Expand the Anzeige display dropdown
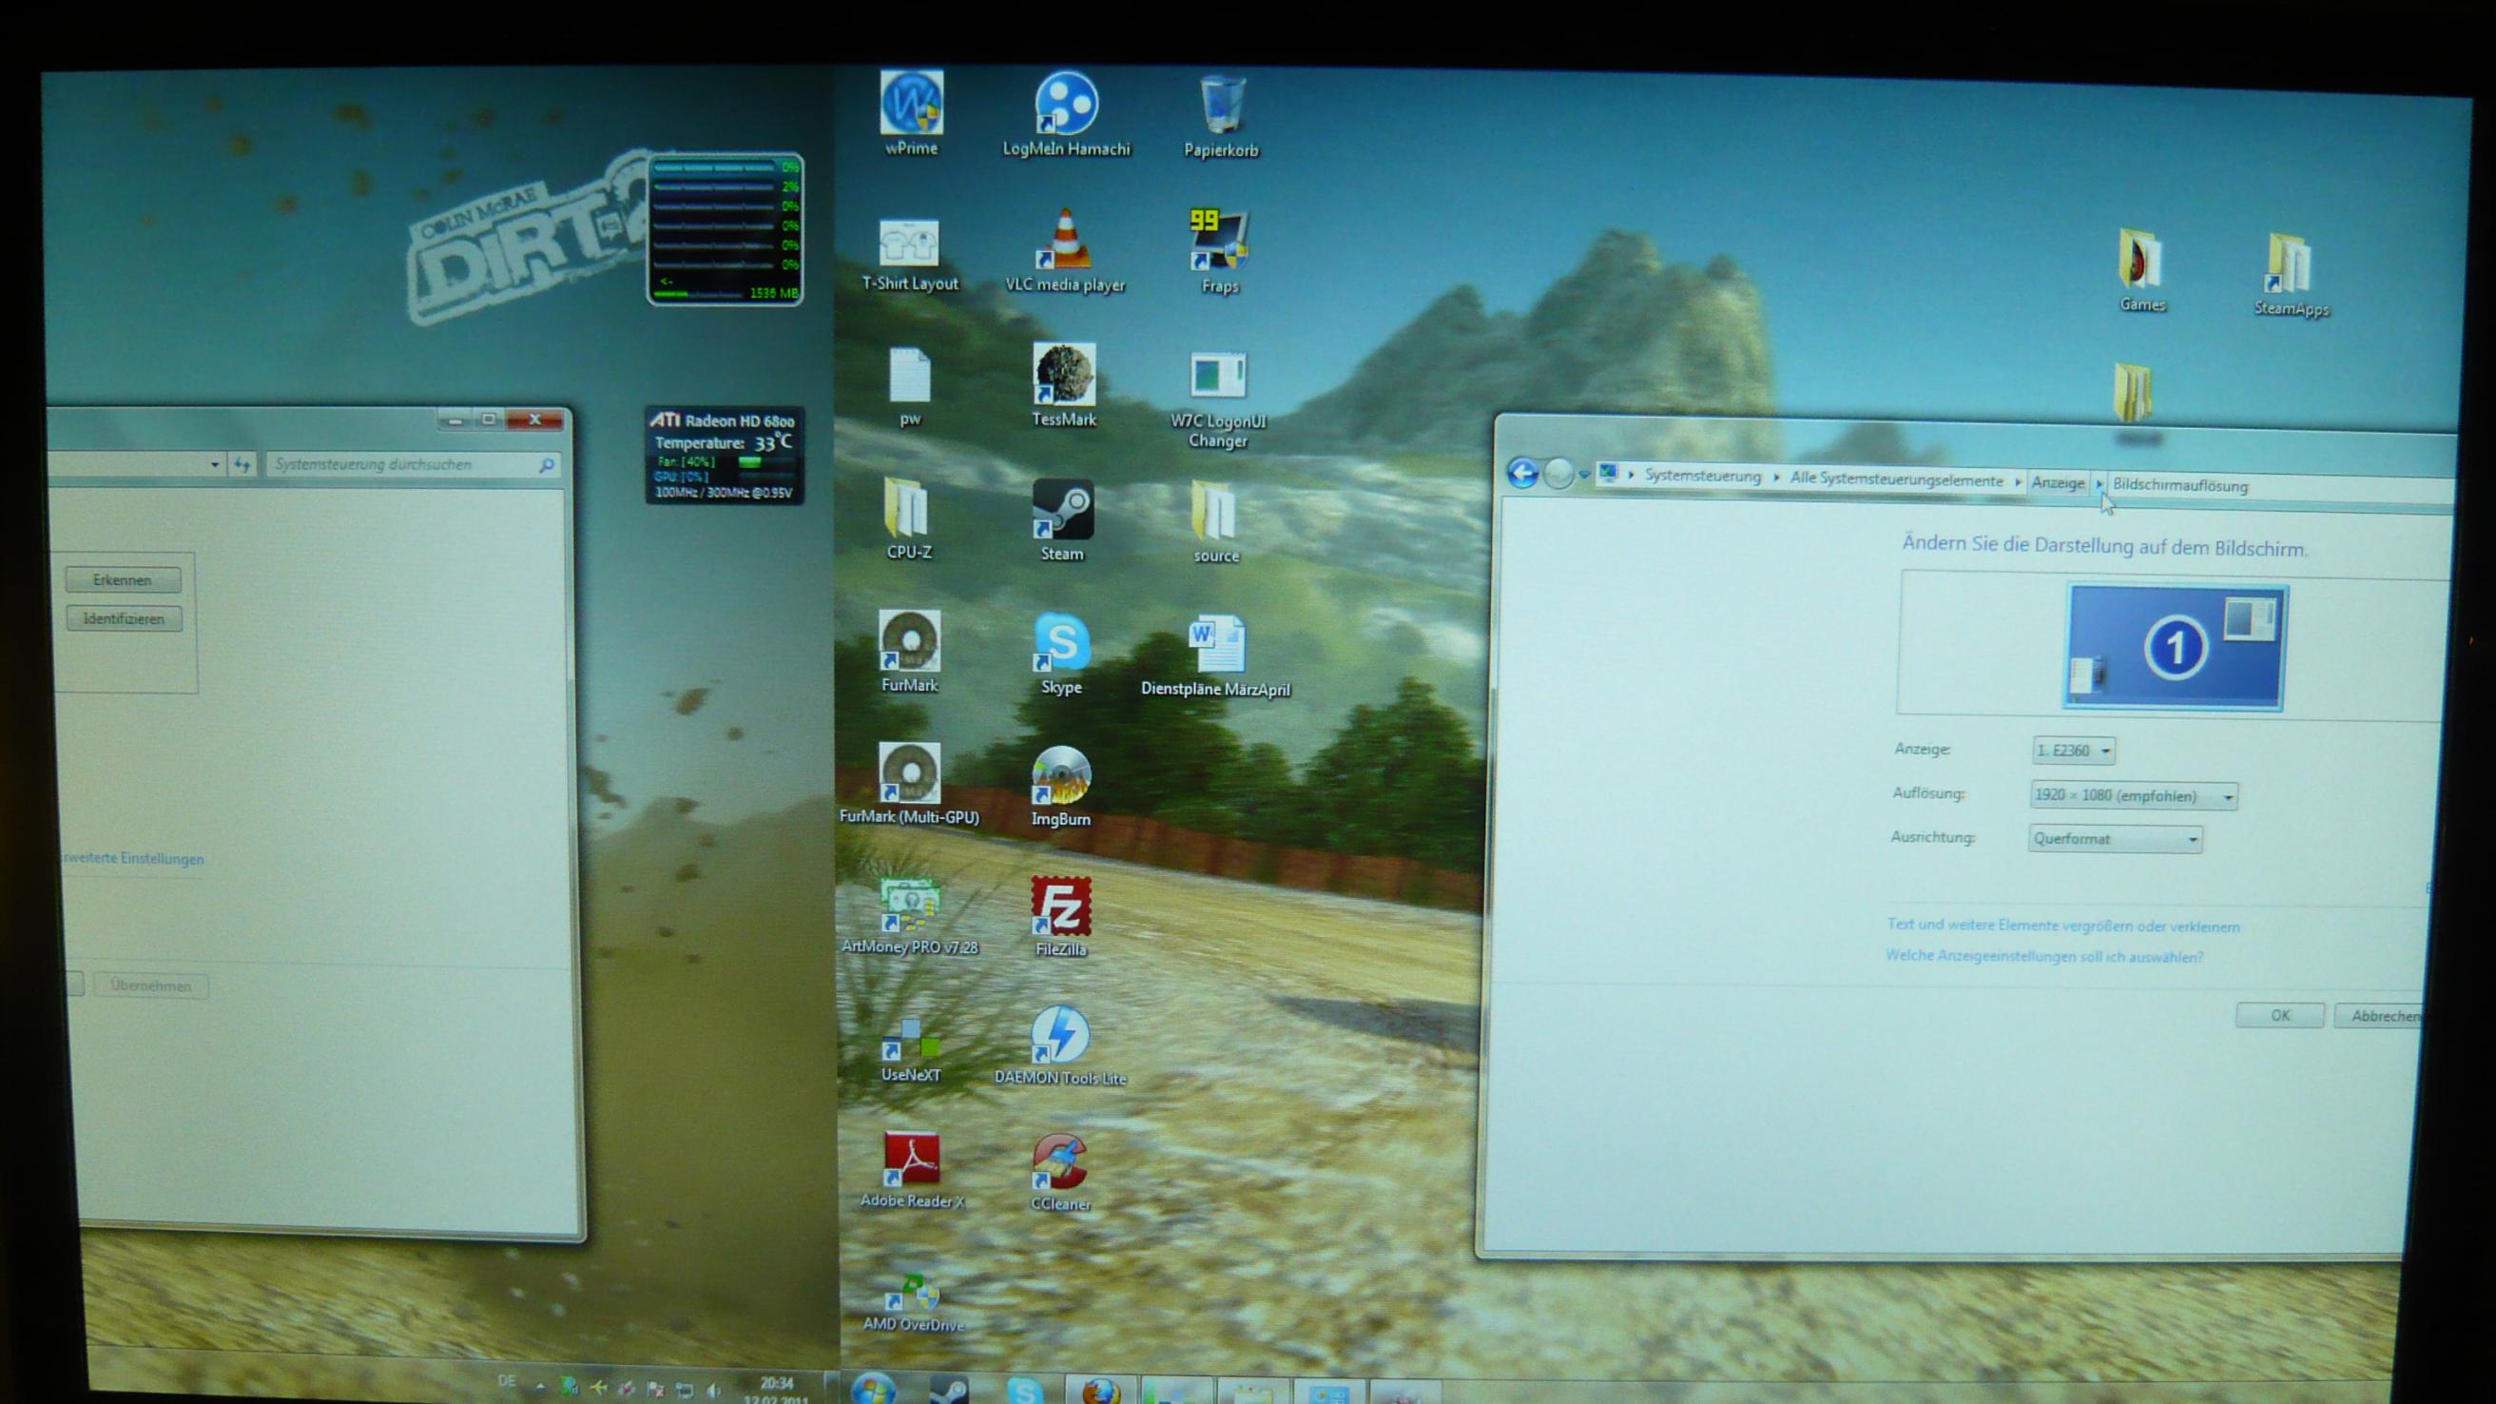Screen dimensions: 2496x1404 click(x=2074, y=751)
